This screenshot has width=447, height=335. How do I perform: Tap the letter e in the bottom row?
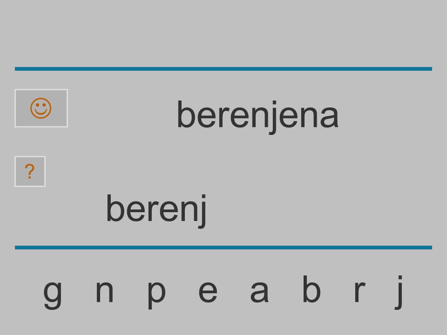(x=208, y=291)
